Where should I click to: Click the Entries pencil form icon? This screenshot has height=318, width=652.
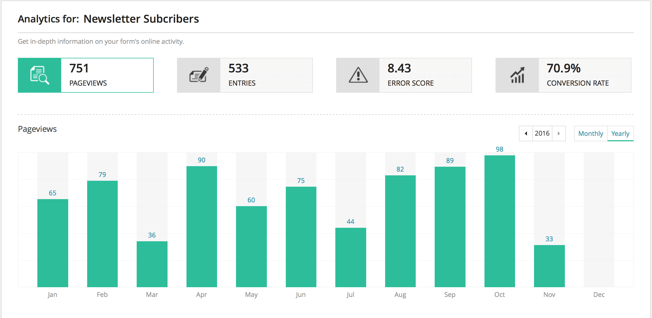point(199,75)
